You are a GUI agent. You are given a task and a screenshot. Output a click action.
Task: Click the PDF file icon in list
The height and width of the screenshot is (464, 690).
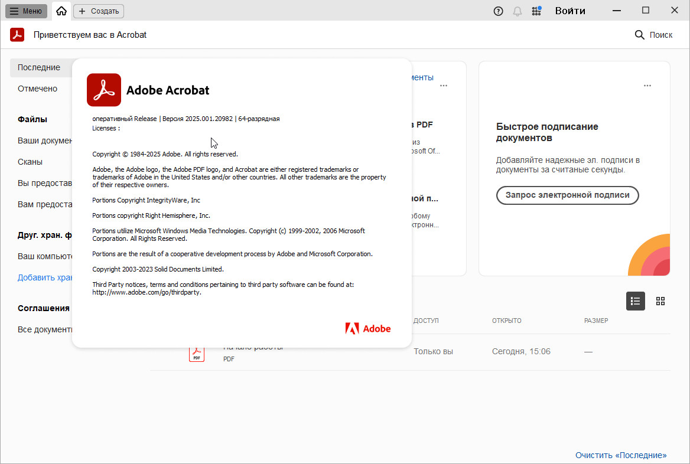197,353
